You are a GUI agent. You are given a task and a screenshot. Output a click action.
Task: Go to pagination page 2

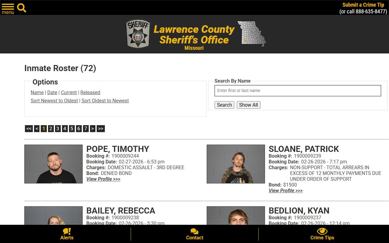click(51, 128)
